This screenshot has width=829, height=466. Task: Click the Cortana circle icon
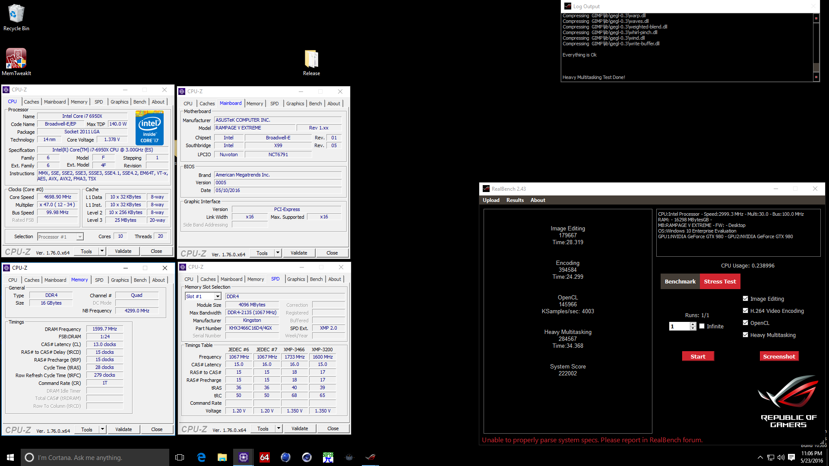coord(29,457)
